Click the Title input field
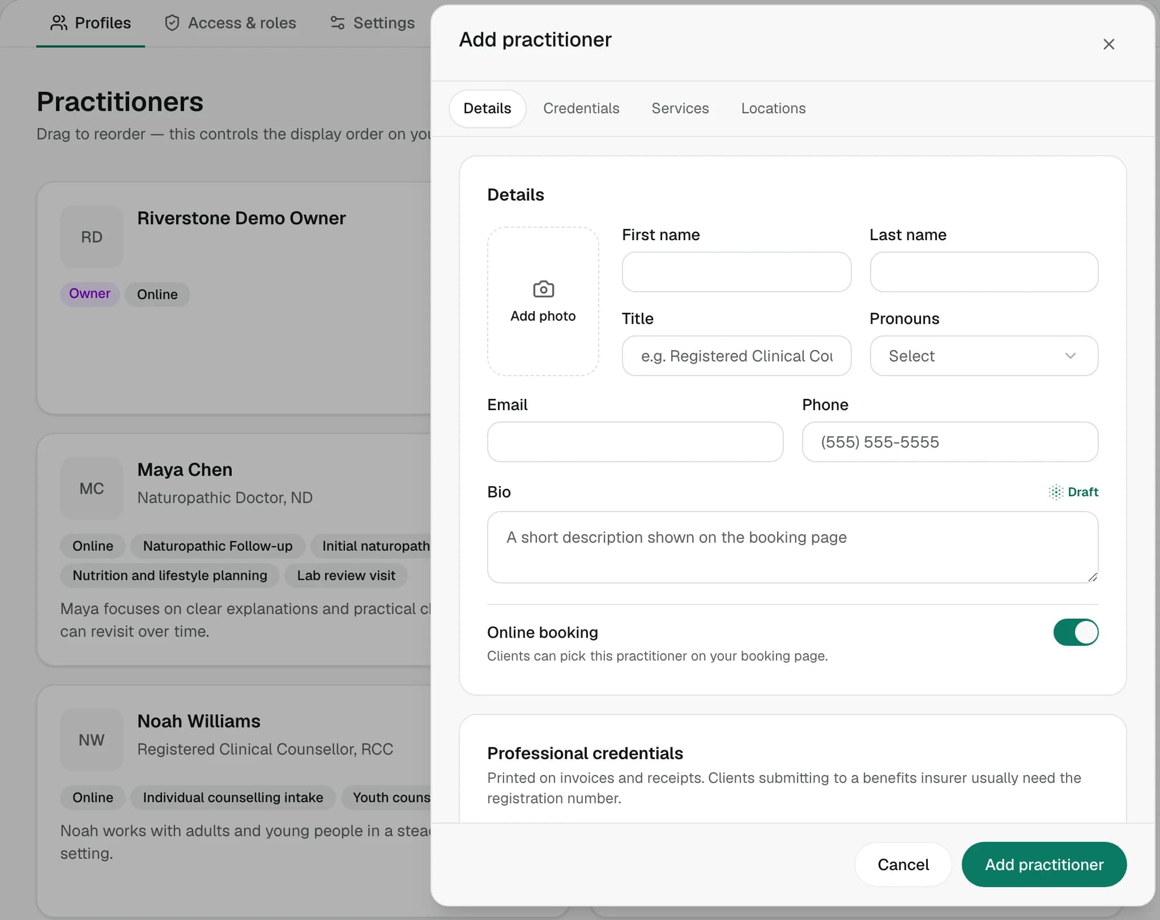The height and width of the screenshot is (920, 1160). tap(736, 356)
